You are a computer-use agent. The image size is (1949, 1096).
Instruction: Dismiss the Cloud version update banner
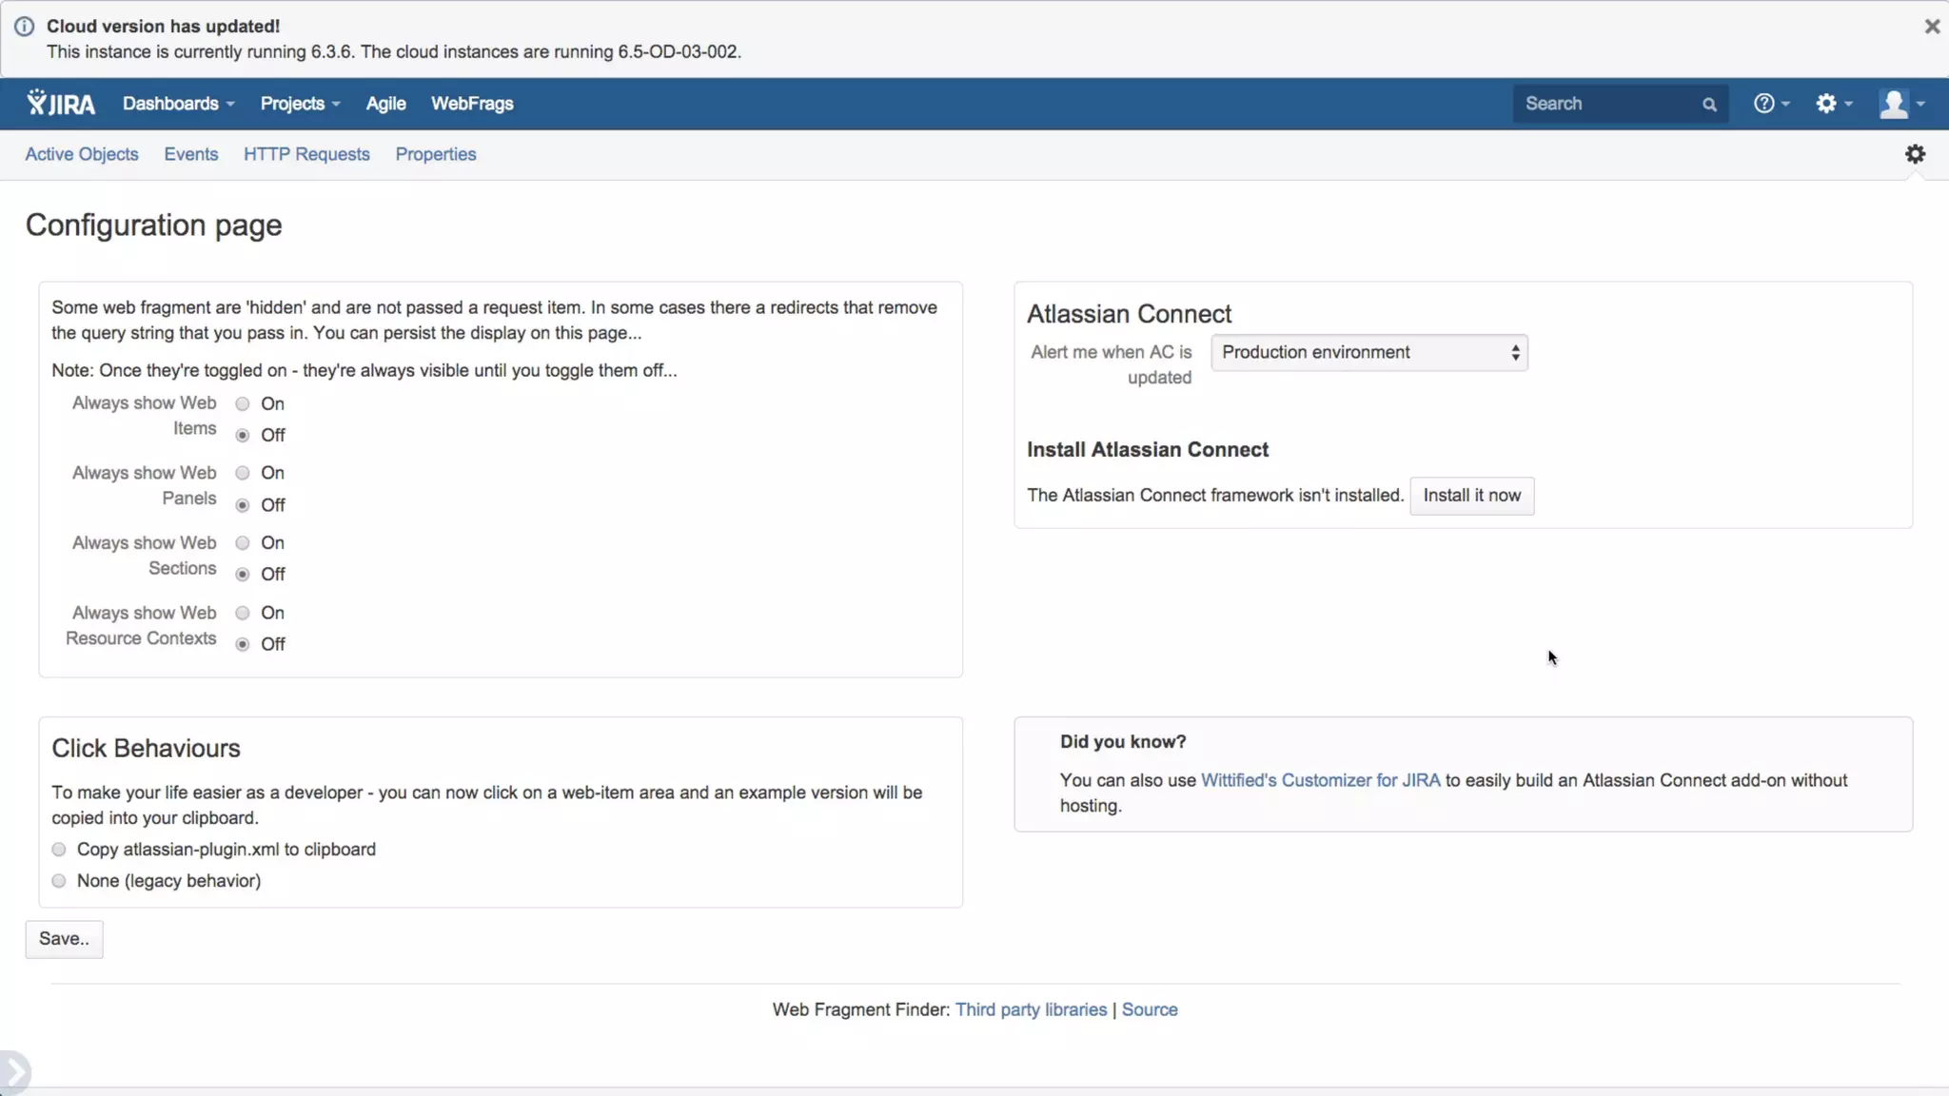click(x=1931, y=27)
